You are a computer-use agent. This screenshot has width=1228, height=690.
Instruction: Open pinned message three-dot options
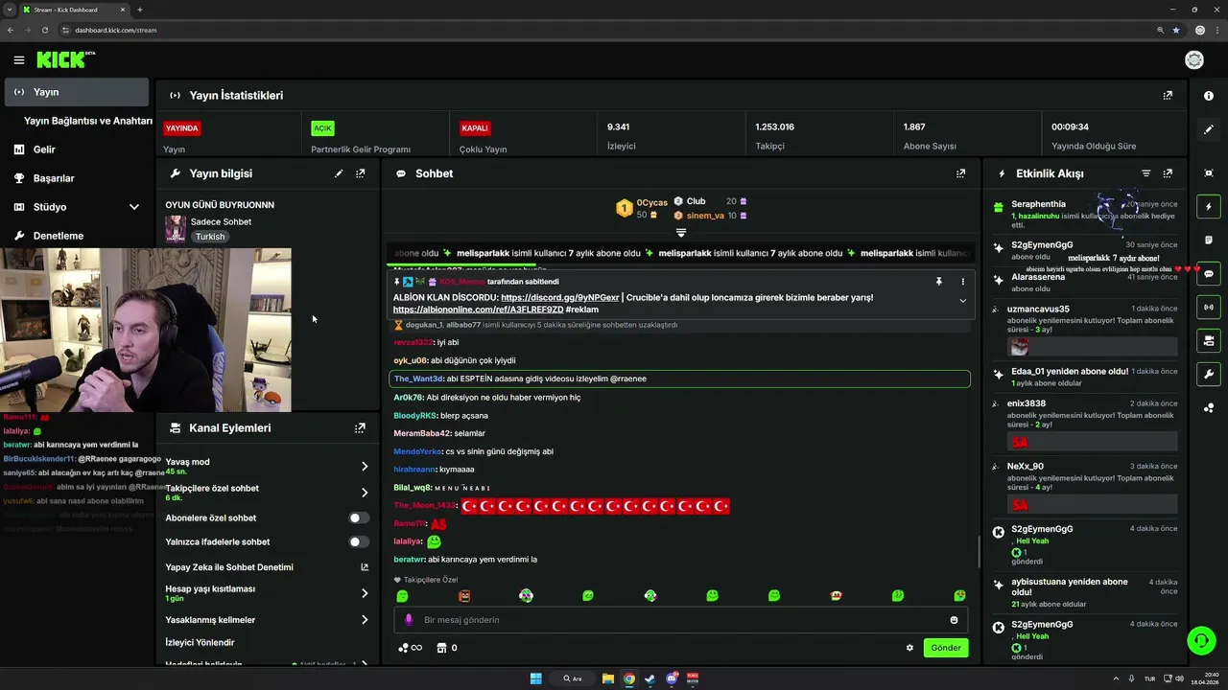click(x=962, y=282)
